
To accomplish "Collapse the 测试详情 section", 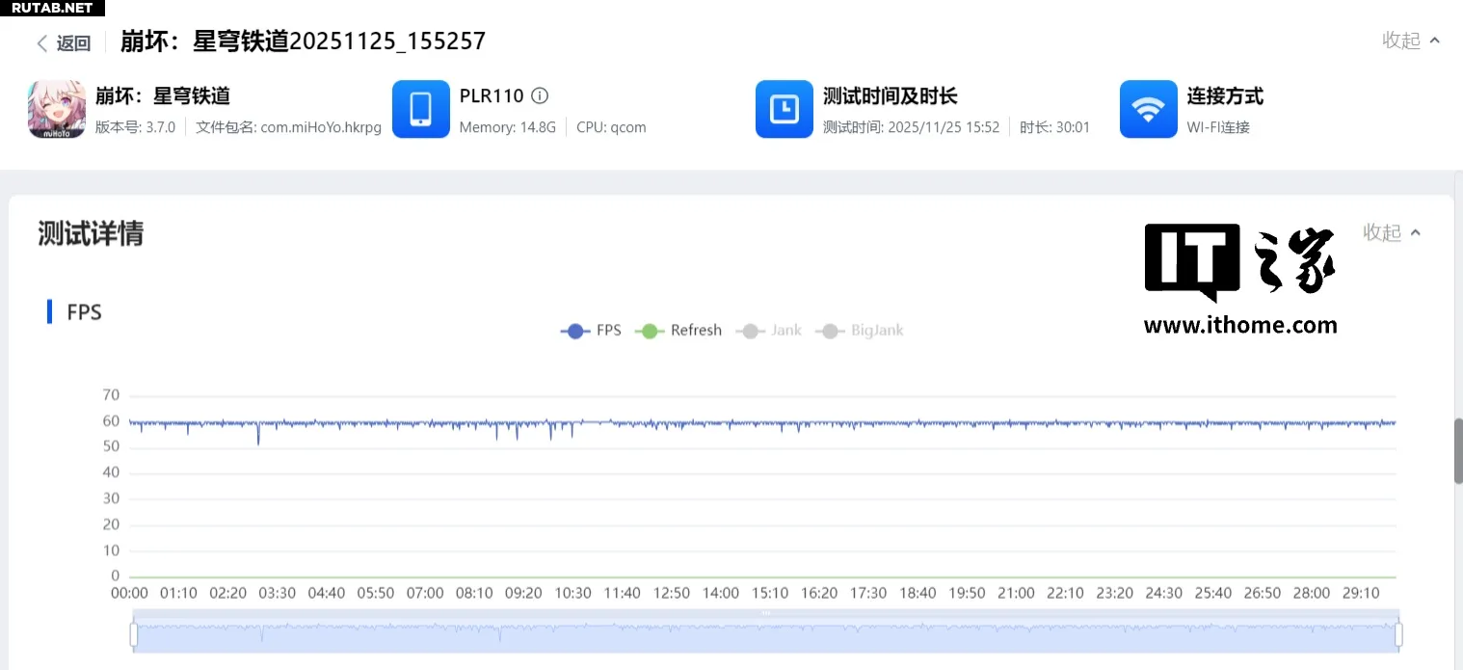I will click(x=1392, y=232).
